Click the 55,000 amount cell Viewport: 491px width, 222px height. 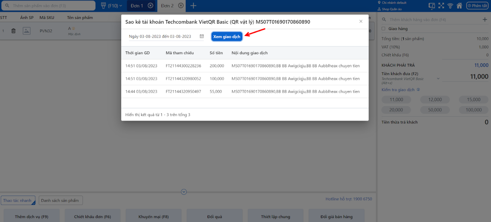pyautogui.click(x=216, y=92)
